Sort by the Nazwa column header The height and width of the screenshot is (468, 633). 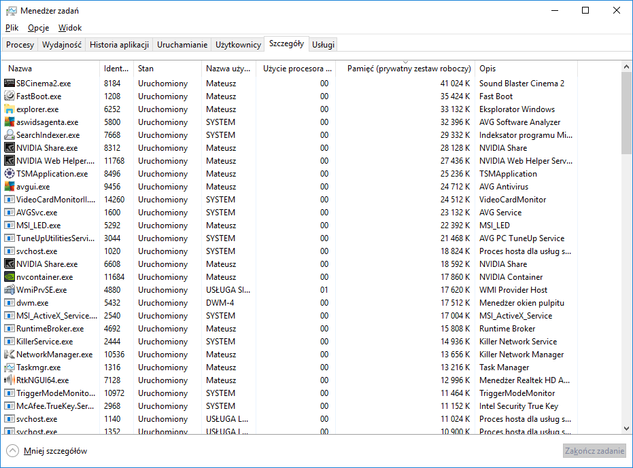[51, 69]
